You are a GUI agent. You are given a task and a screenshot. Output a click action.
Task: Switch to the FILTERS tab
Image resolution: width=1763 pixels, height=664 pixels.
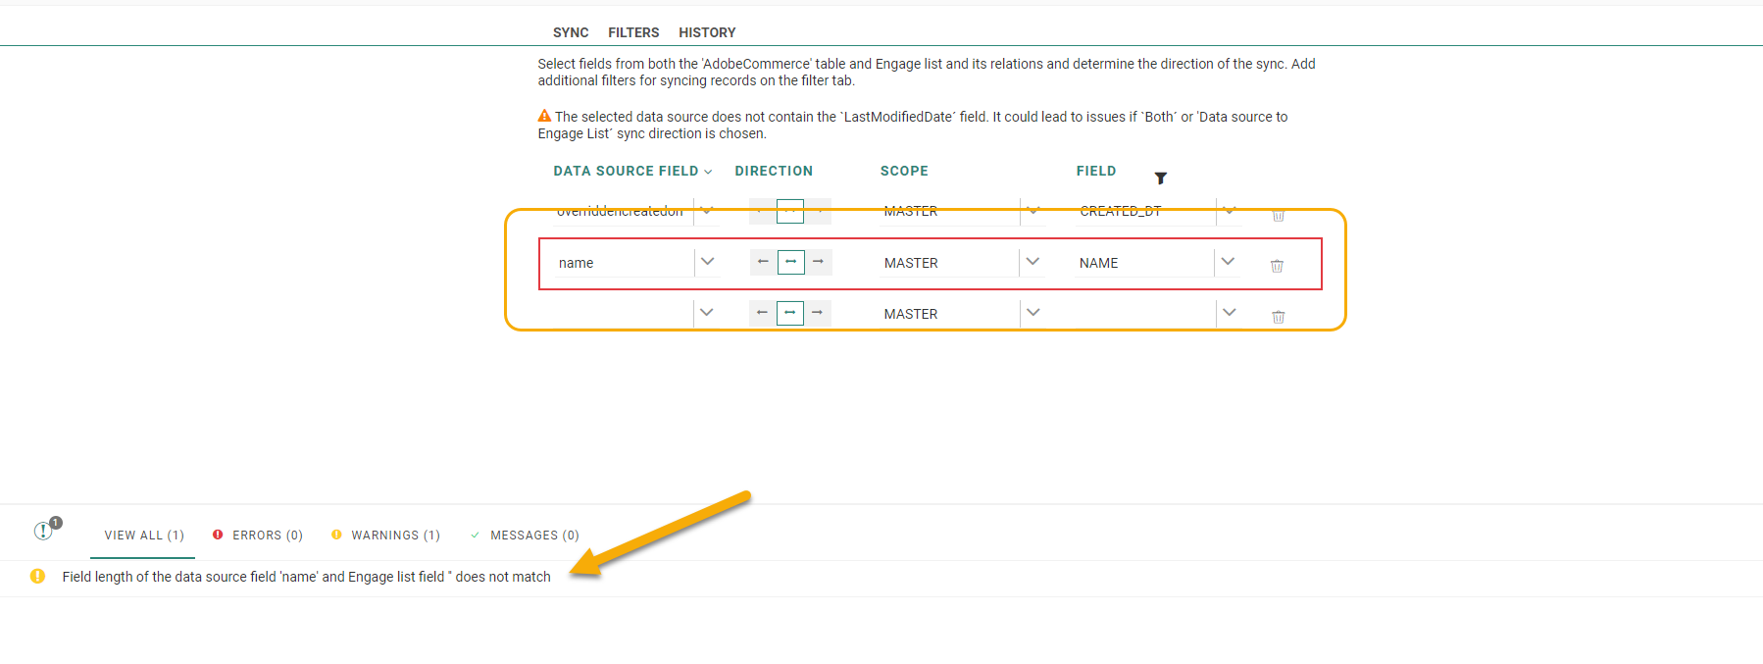click(x=633, y=32)
